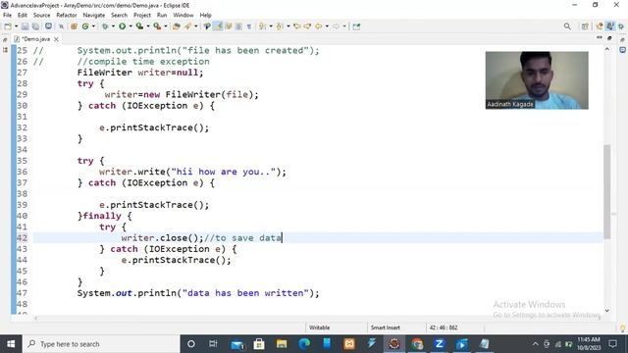The height and width of the screenshot is (353, 628).
Task: Click the Next Annotation icon
Action: [x=262, y=26]
